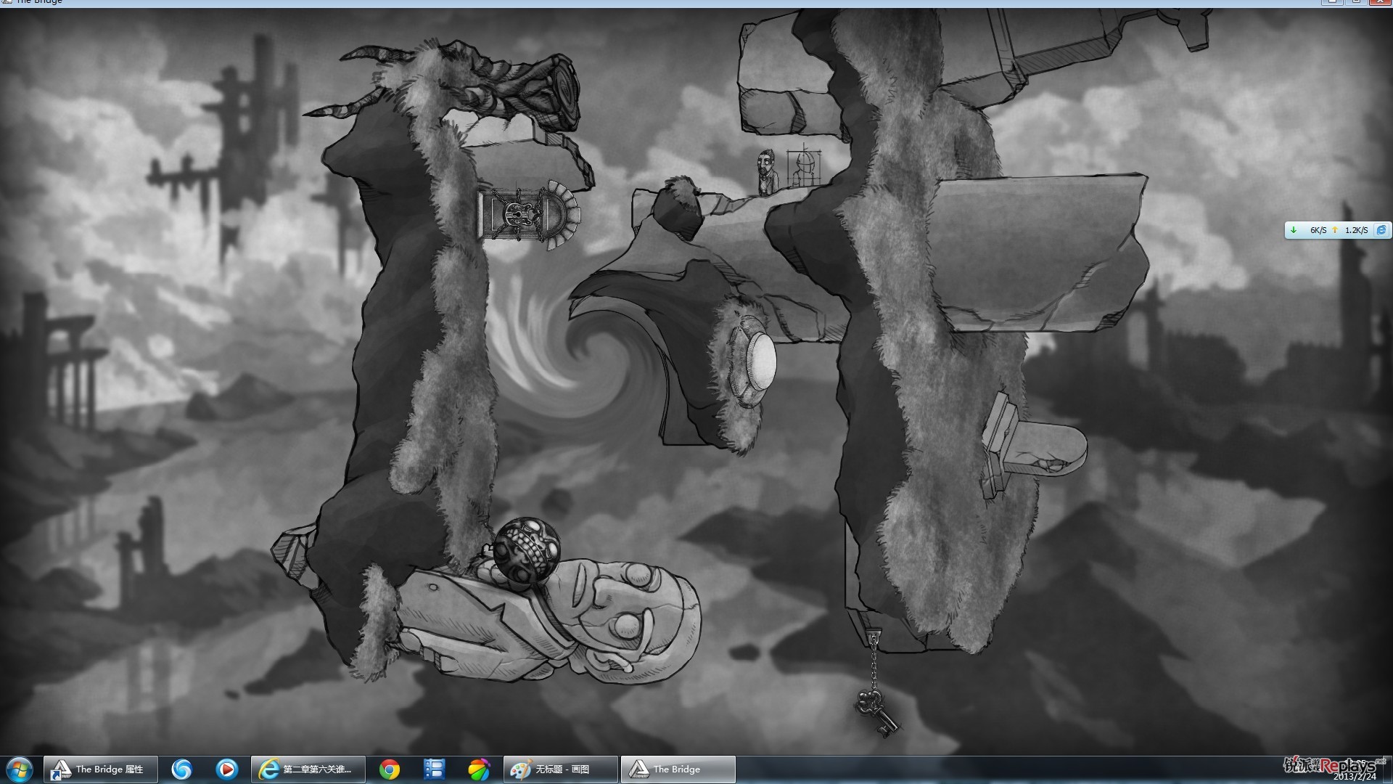Screen dimensions: 1393x784
Task: Launch the media player taskbar icon
Action: click(x=227, y=769)
